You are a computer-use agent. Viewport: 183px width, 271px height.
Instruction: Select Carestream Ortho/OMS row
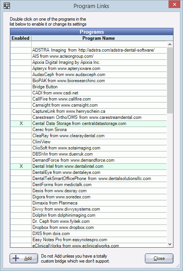click(x=88, y=117)
